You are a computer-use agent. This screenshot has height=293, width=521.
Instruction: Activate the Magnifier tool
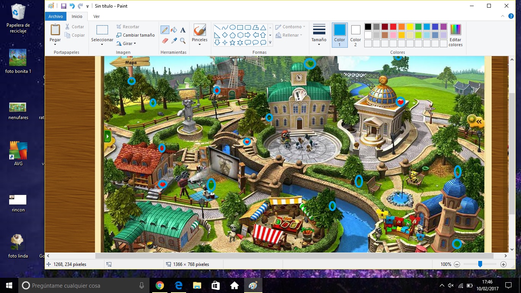tap(183, 40)
